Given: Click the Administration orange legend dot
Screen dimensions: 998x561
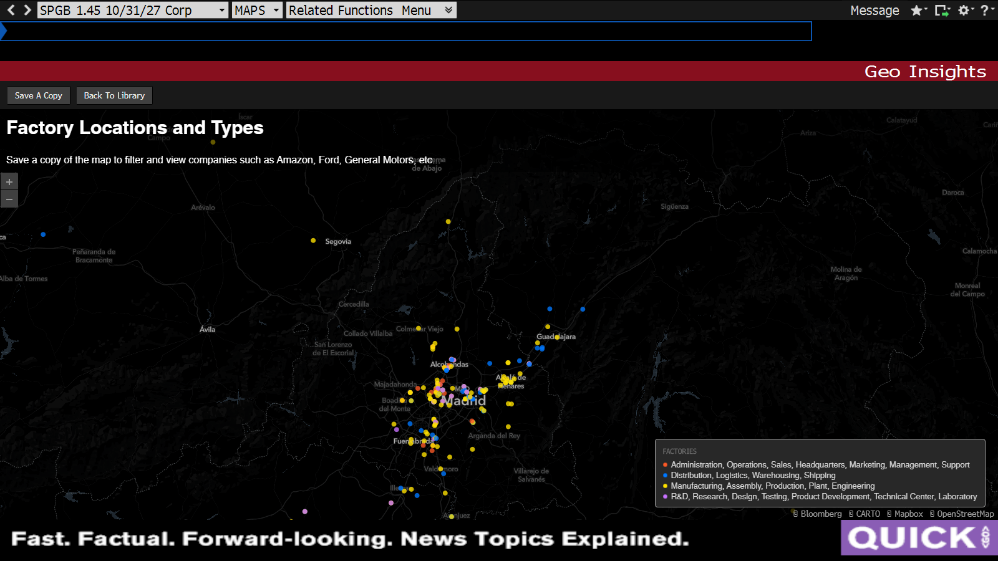Looking at the screenshot, I should [x=665, y=465].
